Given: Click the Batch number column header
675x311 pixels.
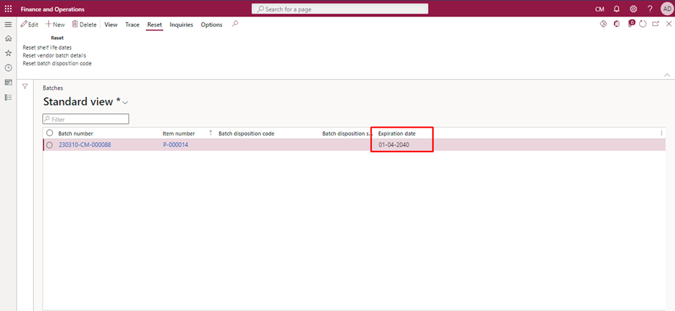Looking at the screenshot, I should click(x=76, y=134).
